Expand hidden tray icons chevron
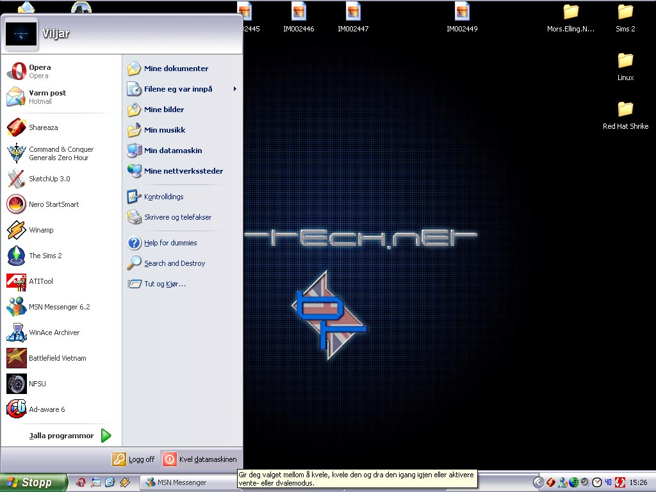Image resolution: width=656 pixels, height=492 pixels. (538, 482)
